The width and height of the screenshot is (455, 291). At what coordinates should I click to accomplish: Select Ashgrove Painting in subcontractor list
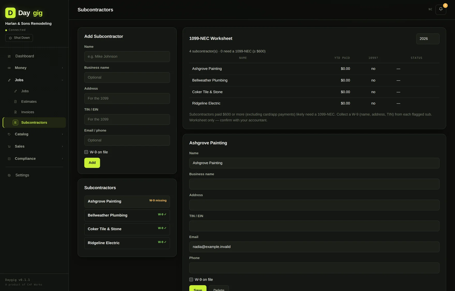tap(127, 201)
